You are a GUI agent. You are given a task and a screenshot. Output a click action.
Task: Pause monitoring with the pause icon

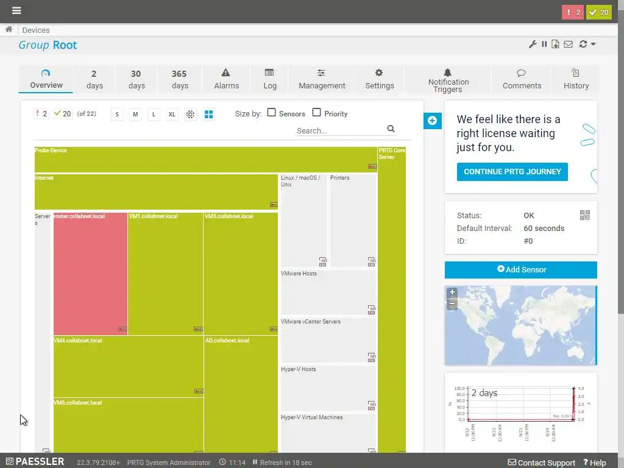[544, 44]
